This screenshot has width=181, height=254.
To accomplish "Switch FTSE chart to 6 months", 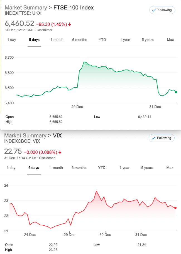I will 80,40.
